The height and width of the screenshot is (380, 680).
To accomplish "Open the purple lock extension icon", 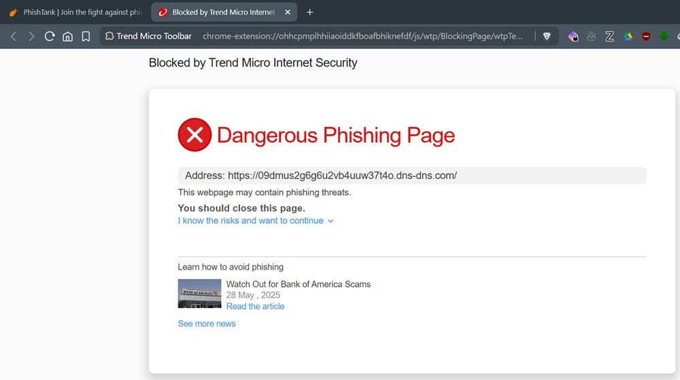I will point(573,36).
